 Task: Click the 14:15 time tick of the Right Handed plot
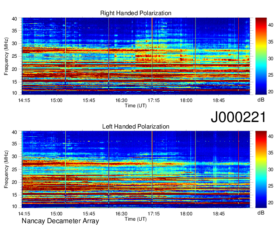pyautogui.click(x=24, y=100)
